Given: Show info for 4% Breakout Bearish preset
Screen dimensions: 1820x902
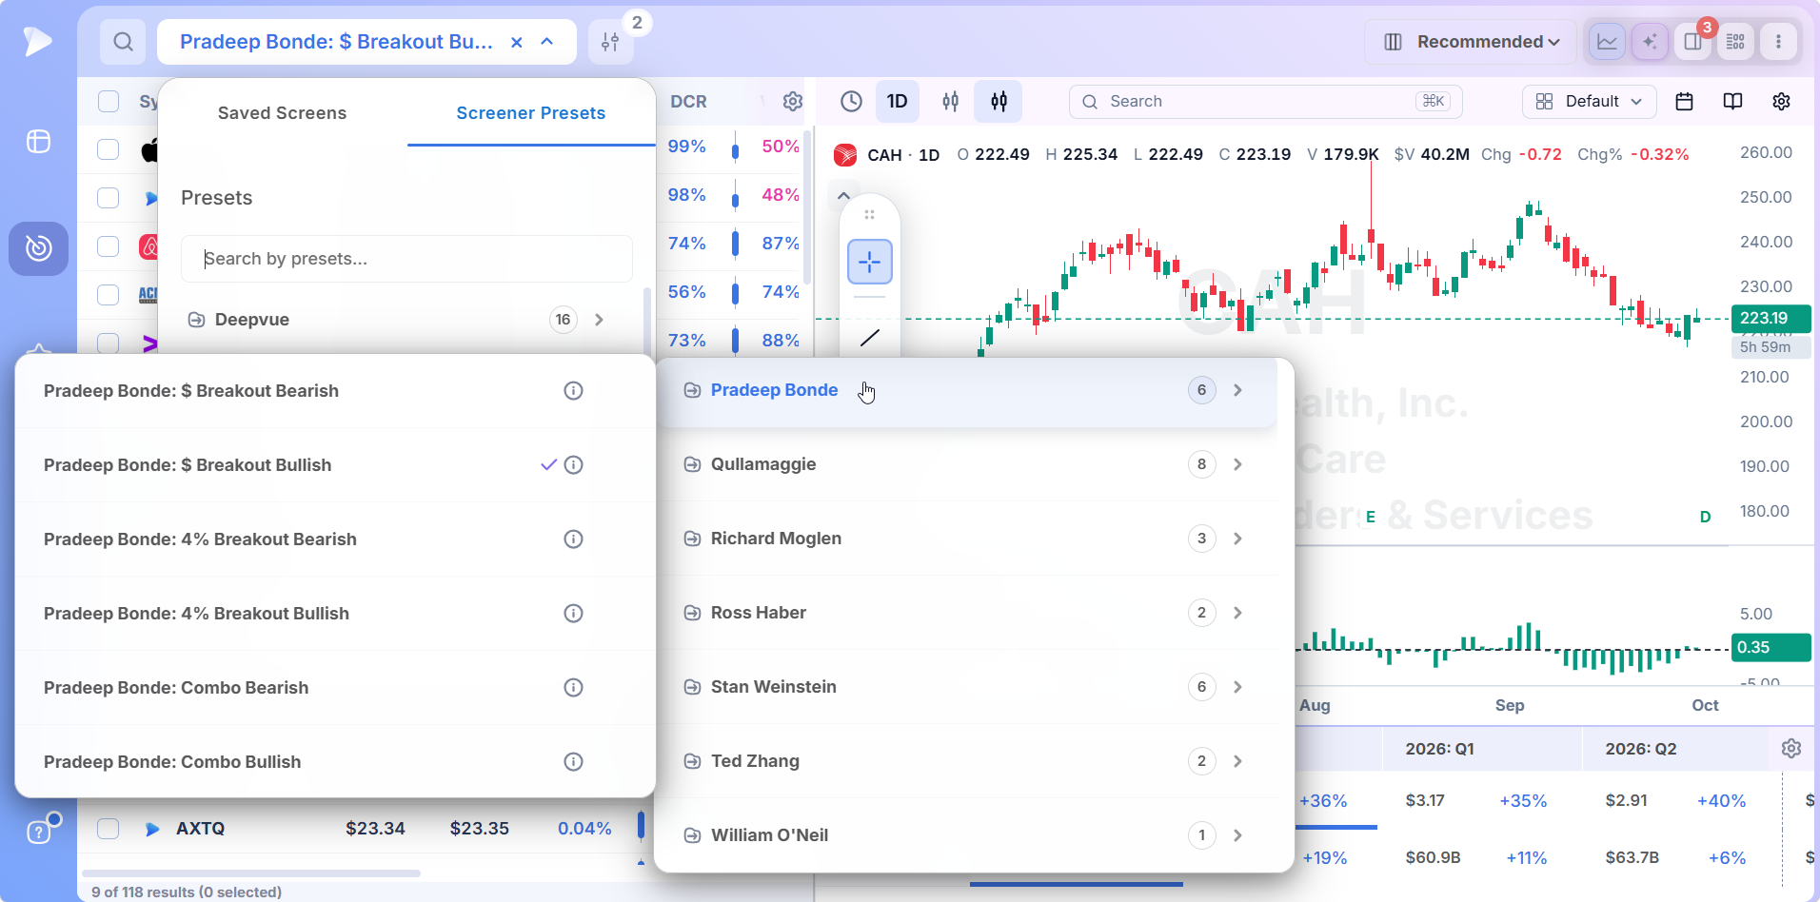Looking at the screenshot, I should click(x=573, y=539).
